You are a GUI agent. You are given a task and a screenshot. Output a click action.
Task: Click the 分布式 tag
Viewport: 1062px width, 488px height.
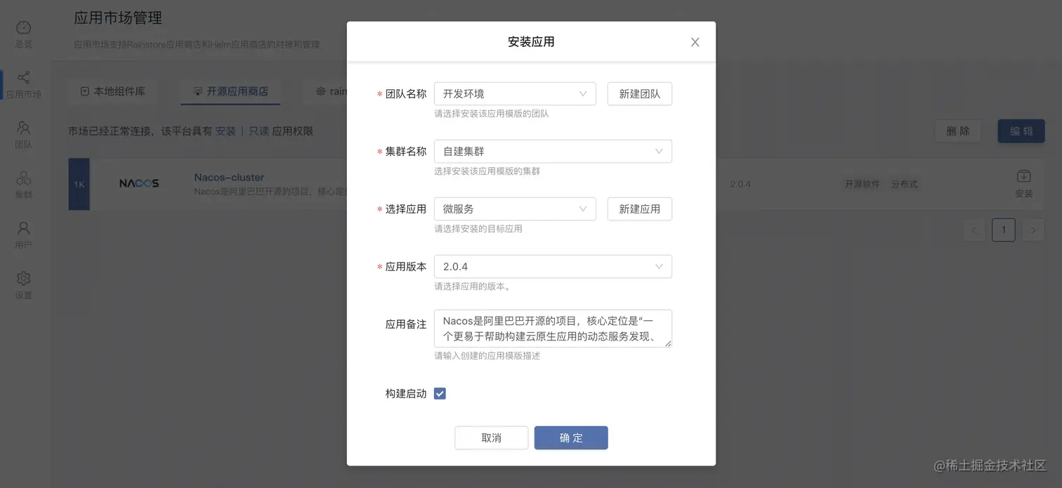click(x=905, y=184)
